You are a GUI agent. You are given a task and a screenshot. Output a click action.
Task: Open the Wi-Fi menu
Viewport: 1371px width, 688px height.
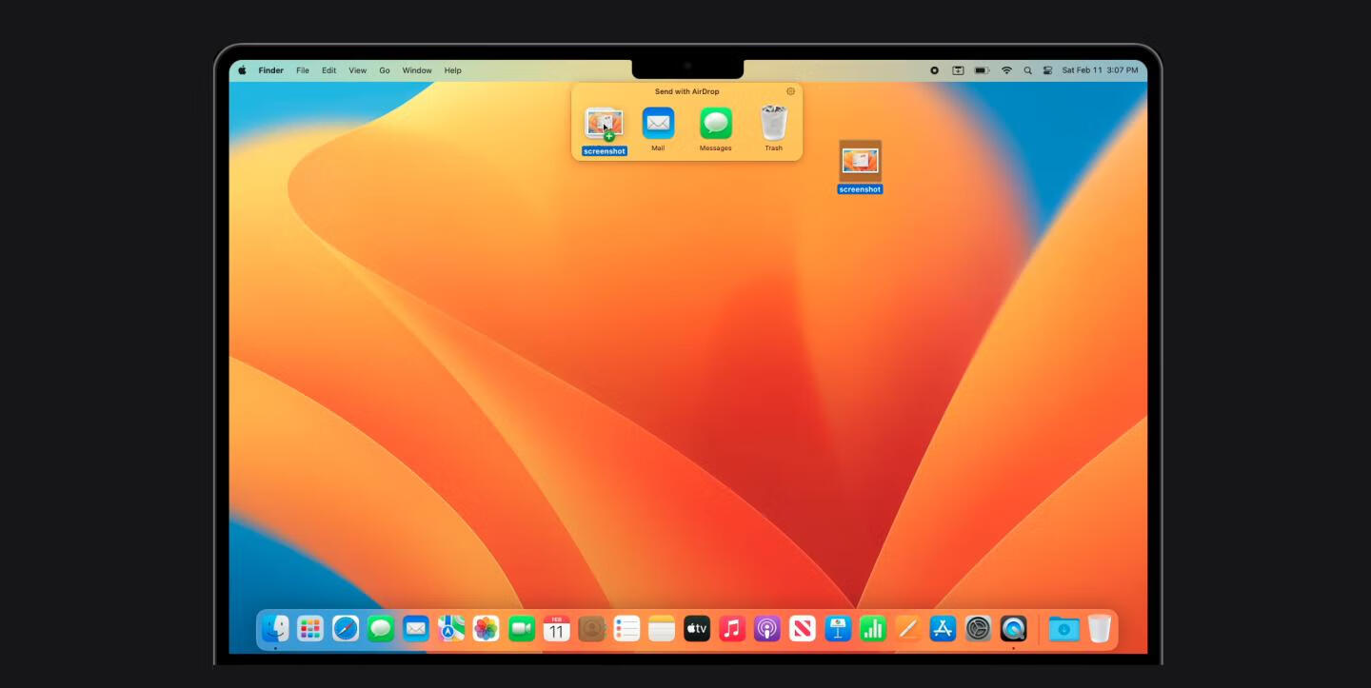pyautogui.click(x=1006, y=70)
